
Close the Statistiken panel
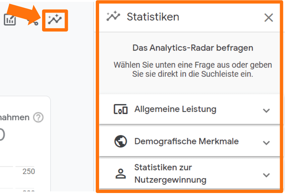269,18
